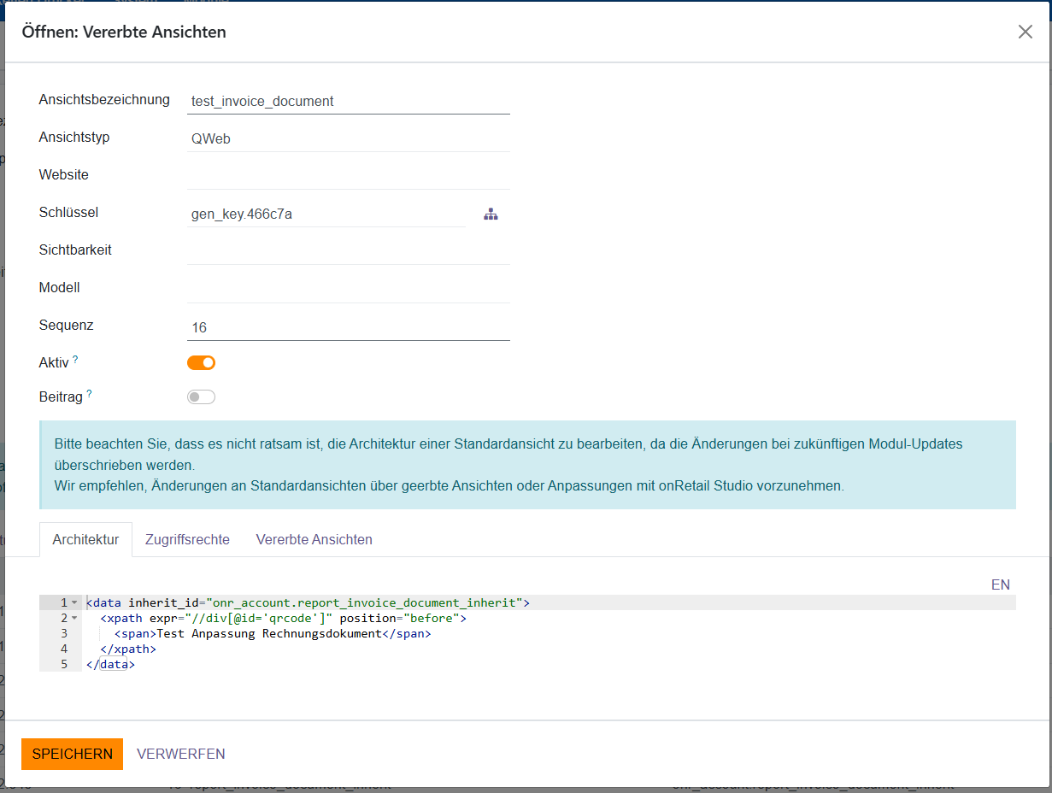Open the Vererbte Ansichten tab

click(314, 539)
